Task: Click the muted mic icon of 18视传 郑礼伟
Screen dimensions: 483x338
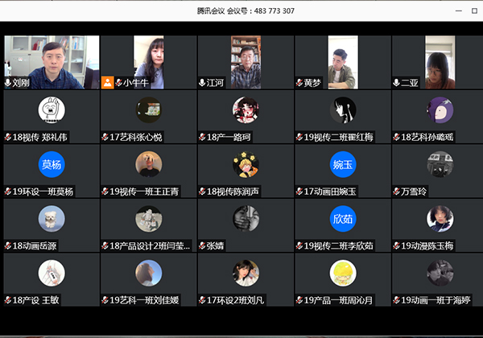Action: tap(8, 137)
